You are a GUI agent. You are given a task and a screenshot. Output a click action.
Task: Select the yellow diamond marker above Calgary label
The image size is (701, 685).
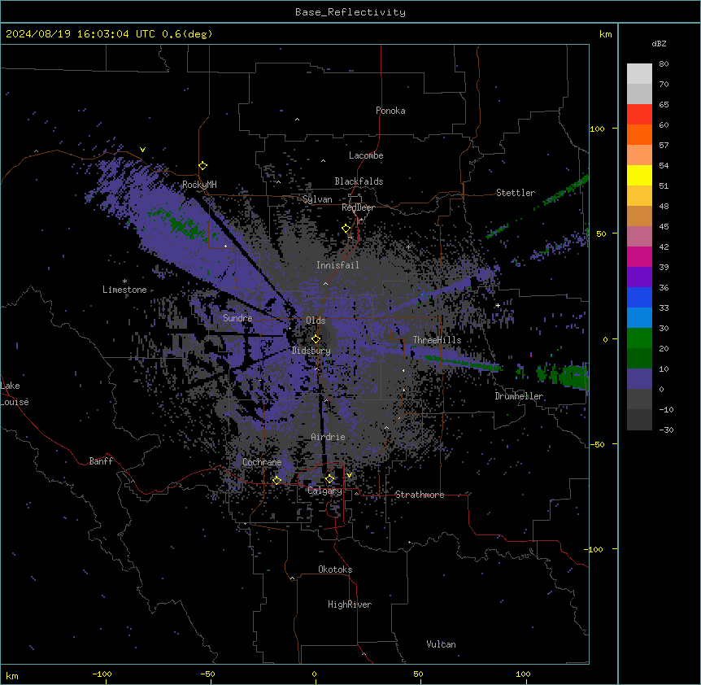[329, 479]
